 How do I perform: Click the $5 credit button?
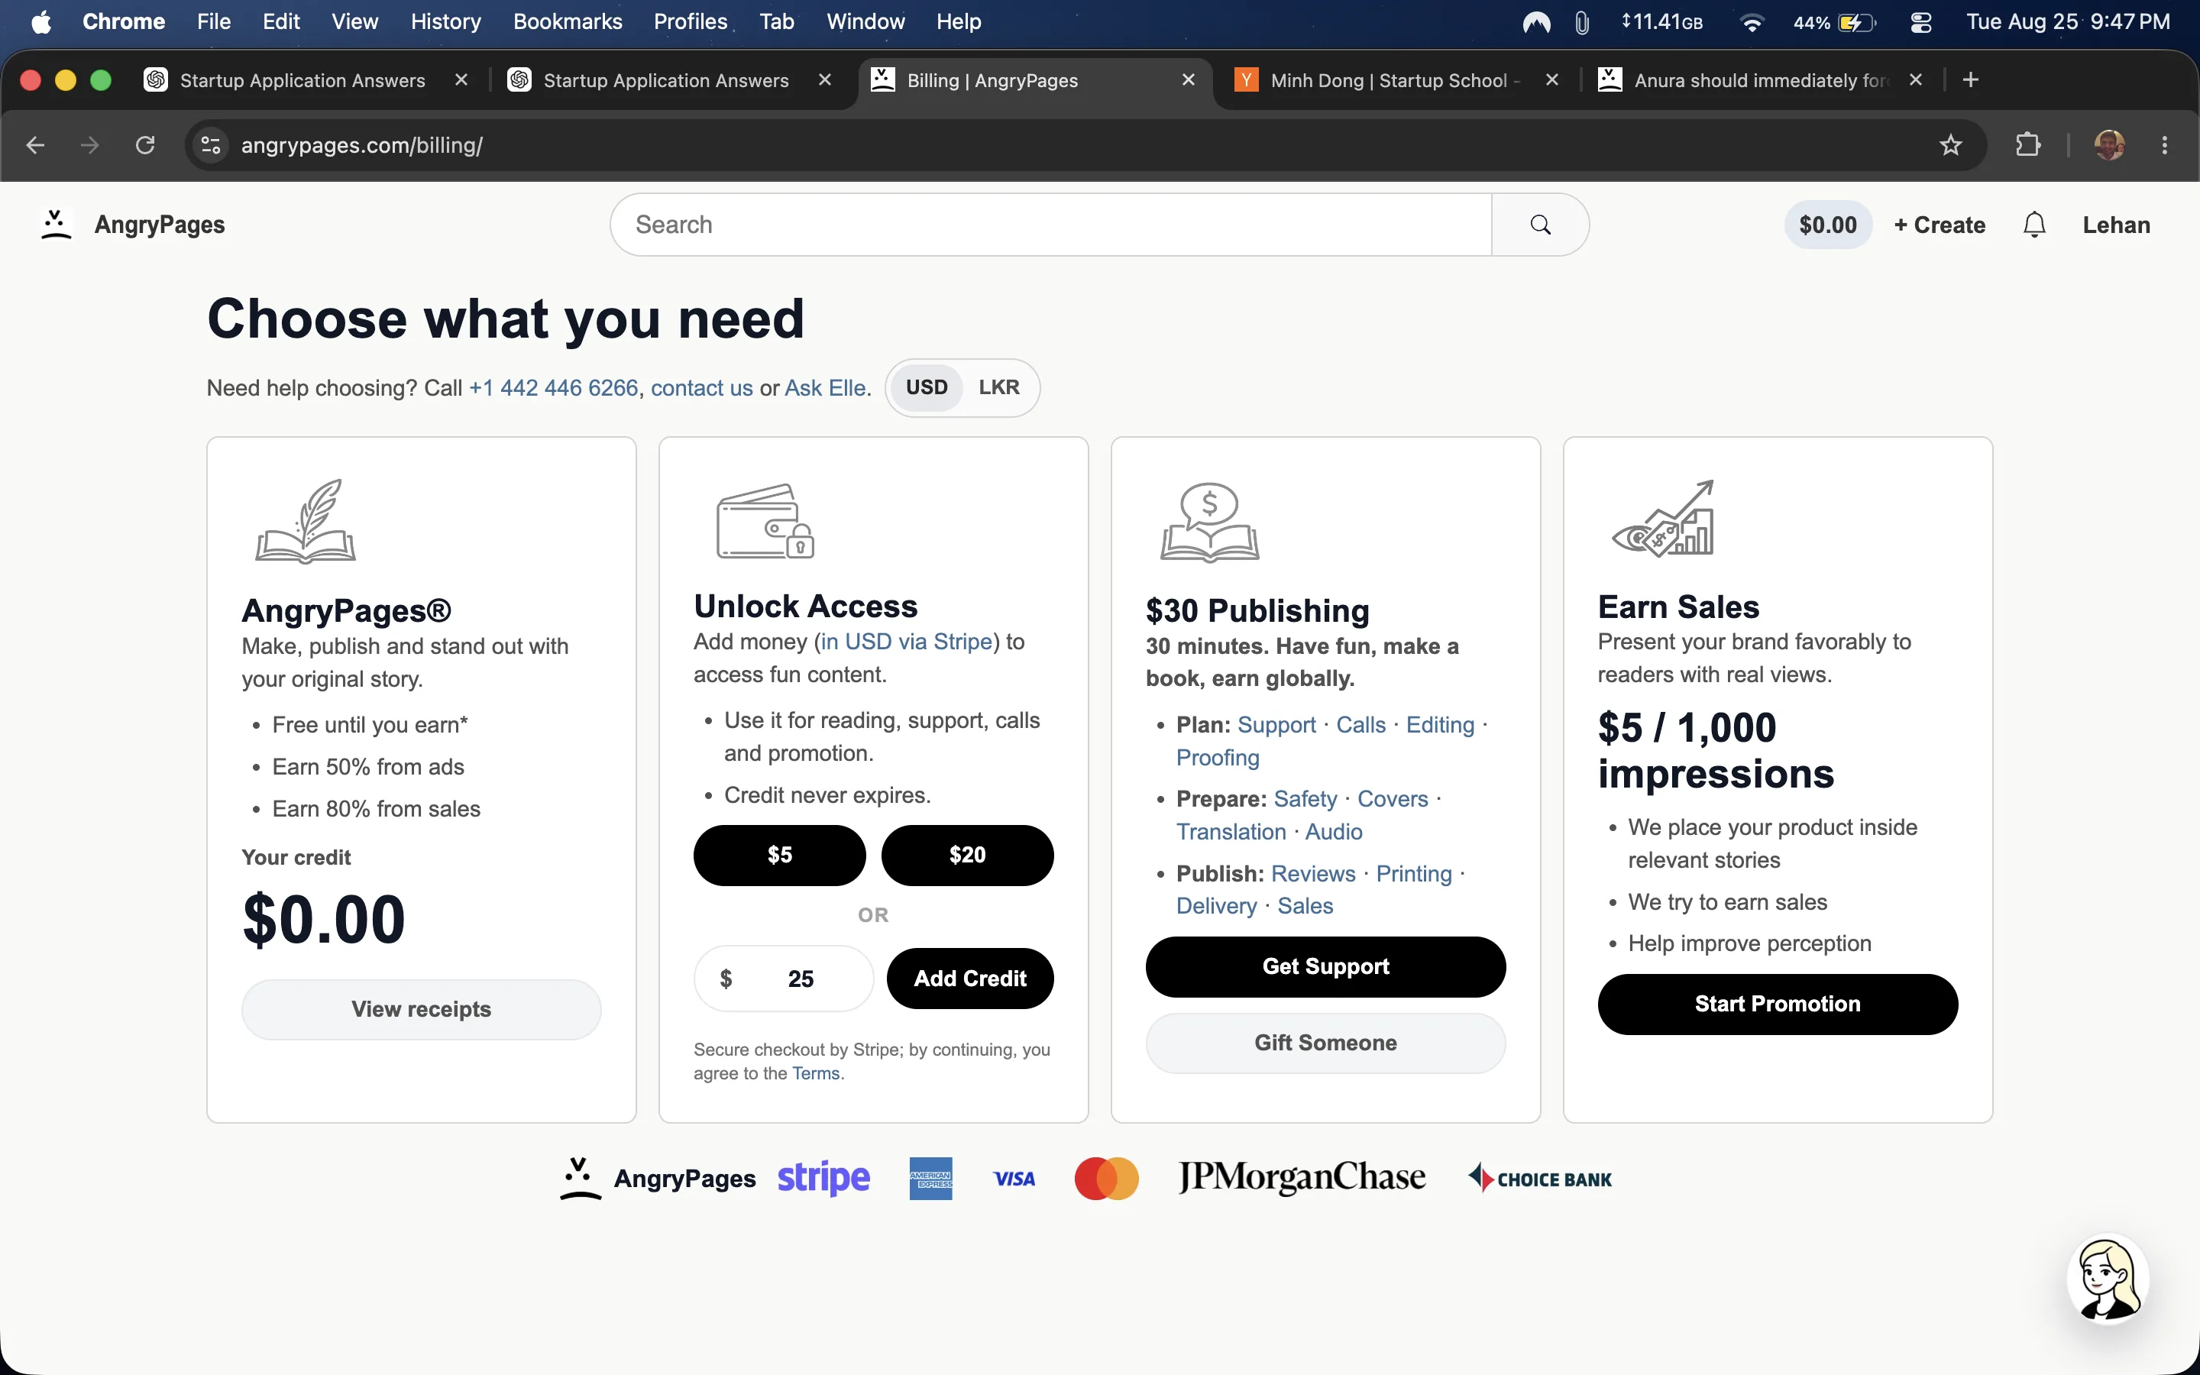(x=779, y=855)
